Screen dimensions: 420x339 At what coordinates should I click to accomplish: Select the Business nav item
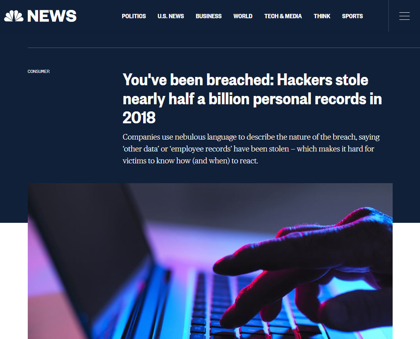pos(209,16)
